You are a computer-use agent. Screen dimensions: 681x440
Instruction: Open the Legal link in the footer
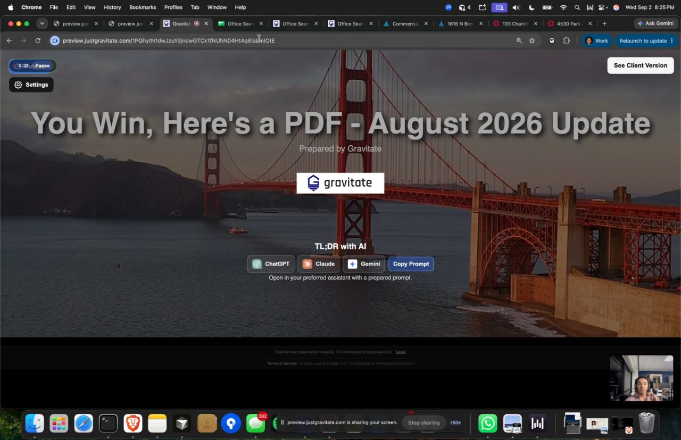(x=401, y=352)
